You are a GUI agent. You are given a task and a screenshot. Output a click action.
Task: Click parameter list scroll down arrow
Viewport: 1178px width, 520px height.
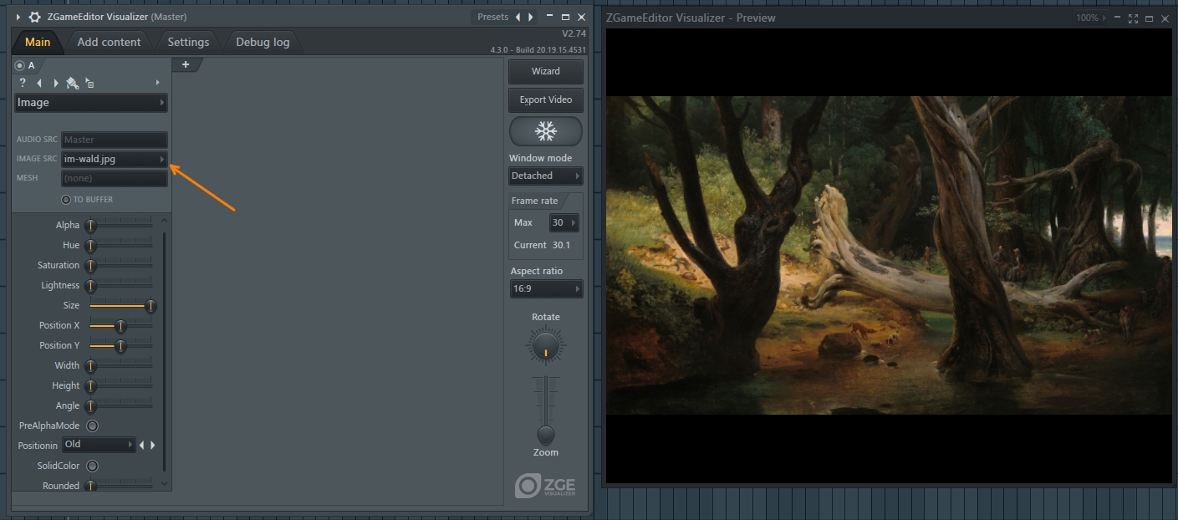coord(164,483)
